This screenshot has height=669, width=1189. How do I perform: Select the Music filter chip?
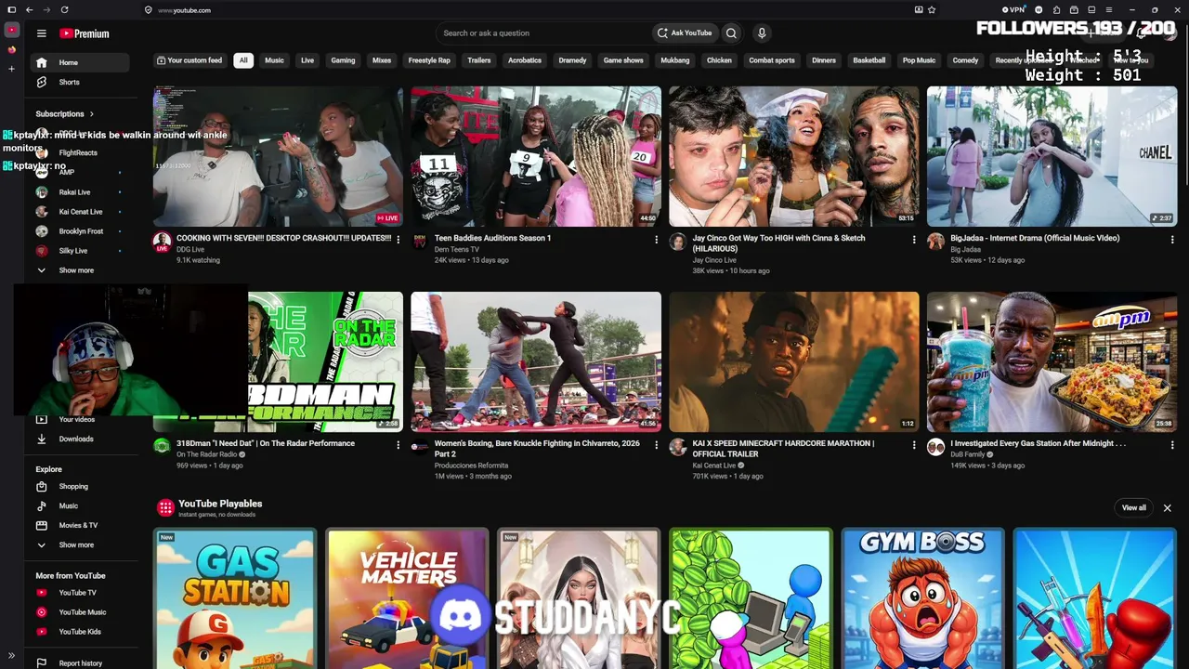coord(274,60)
